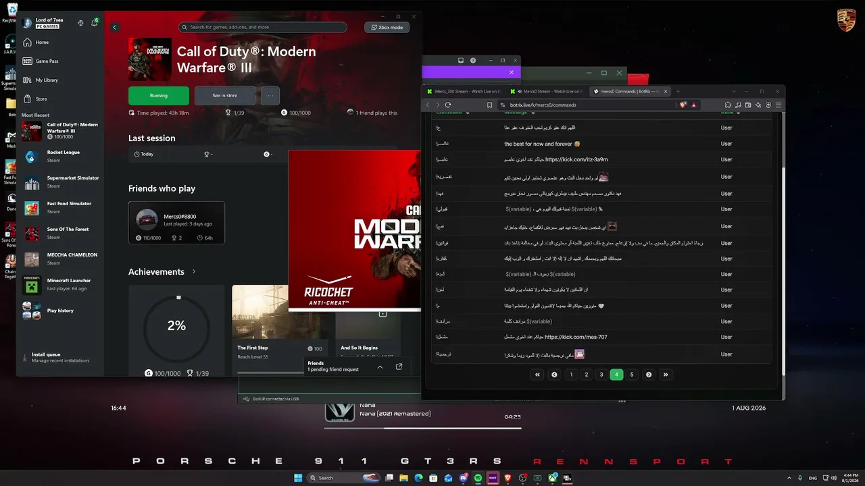
Task: Select Fast Food Simulator in Most Recent
Action: 60,208
